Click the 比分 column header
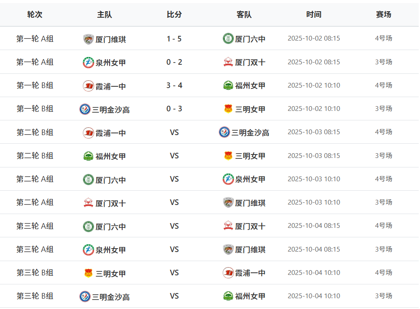Image resolution: width=420 pixels, height=309 pixels. click(x=174, y=14)
